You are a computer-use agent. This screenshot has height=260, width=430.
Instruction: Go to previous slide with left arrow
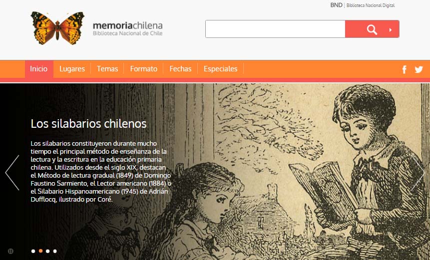point(12,173)
